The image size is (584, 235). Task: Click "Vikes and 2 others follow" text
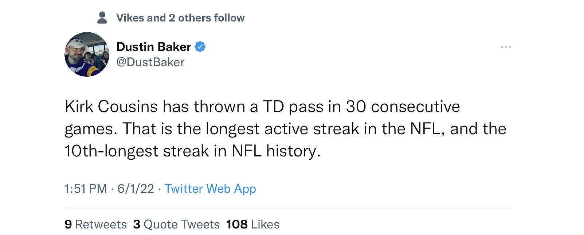tap(180, 18)
